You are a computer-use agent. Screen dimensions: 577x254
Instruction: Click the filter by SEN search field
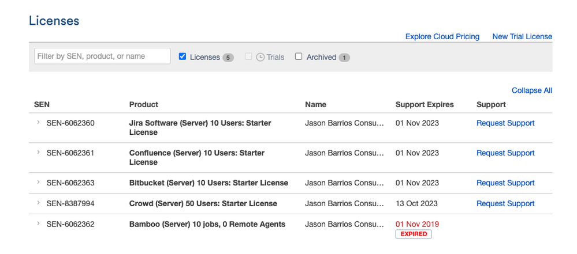pyautogui.click(x=102, y=56)
